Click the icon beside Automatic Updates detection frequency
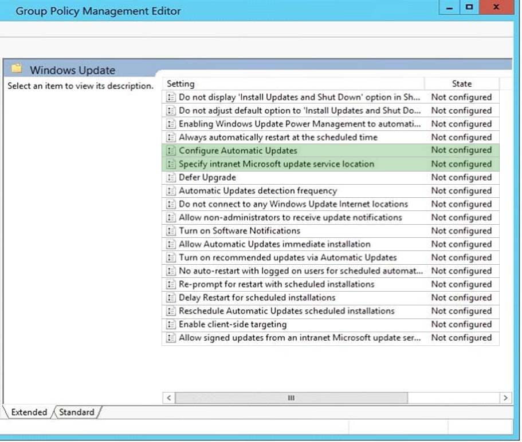Viewport: 522px width, 442px height. (x=171, y=191)
